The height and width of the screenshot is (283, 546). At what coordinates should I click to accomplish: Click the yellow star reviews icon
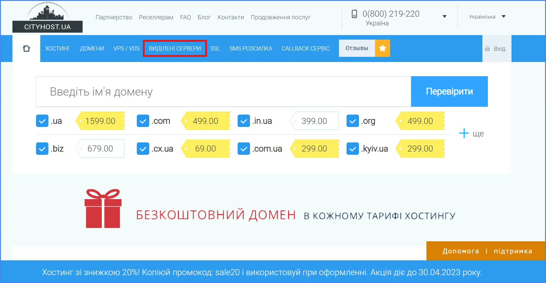coord(383,48)
